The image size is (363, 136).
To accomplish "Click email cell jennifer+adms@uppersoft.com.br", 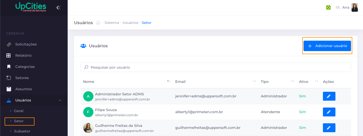I will [x=206, y=96].
